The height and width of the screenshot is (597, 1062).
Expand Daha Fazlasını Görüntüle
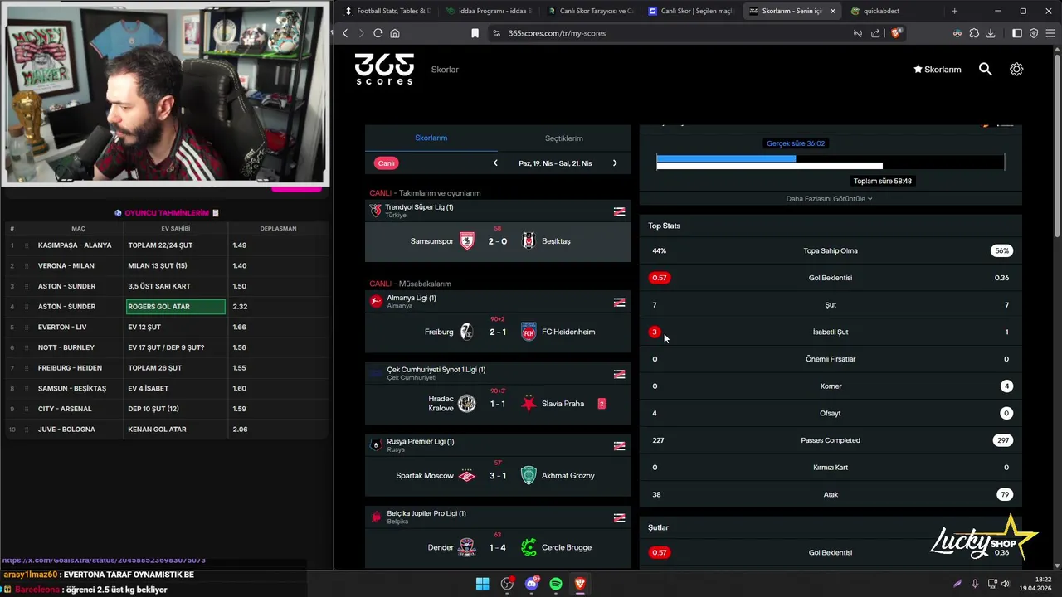830,199
